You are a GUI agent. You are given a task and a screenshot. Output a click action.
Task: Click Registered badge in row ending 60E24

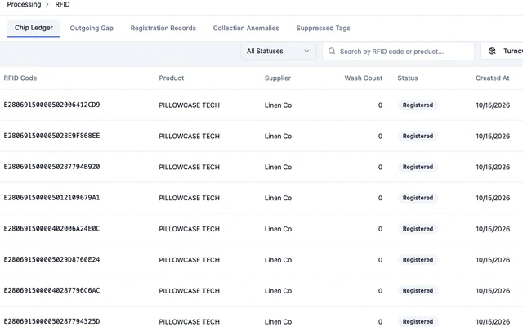[x=418, y=260]
